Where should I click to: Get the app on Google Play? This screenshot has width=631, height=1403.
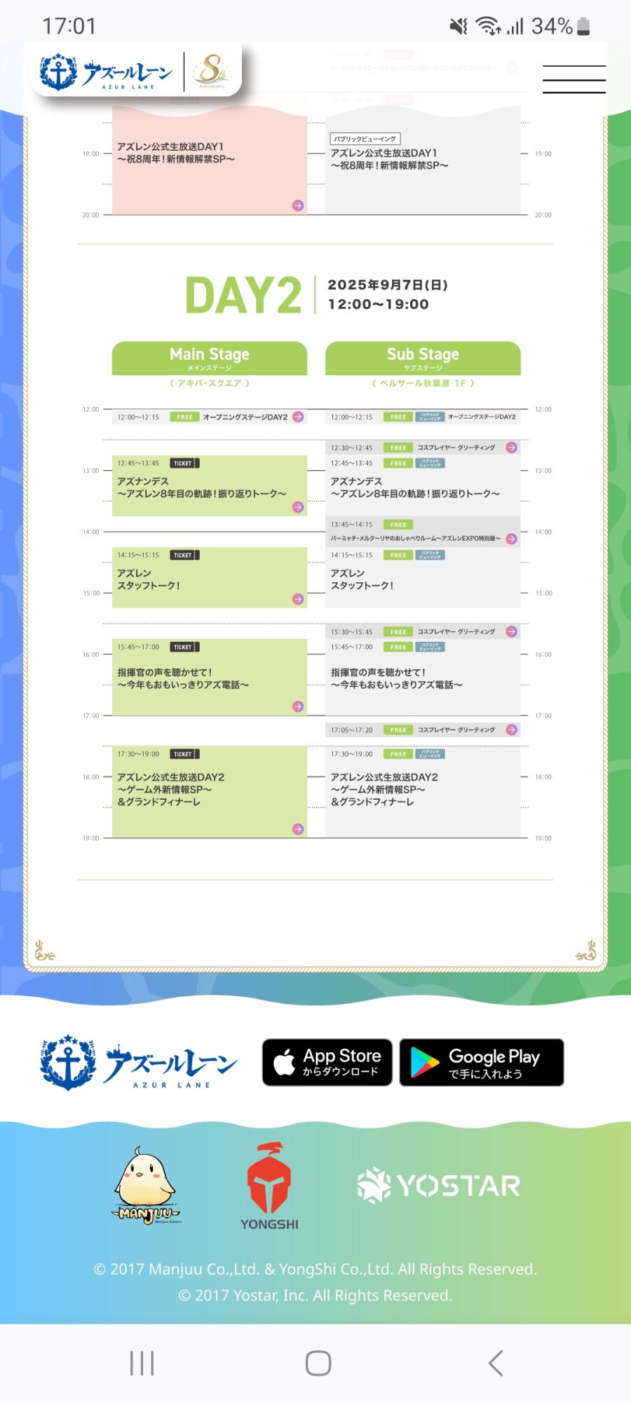click(x=482, y=1062)
